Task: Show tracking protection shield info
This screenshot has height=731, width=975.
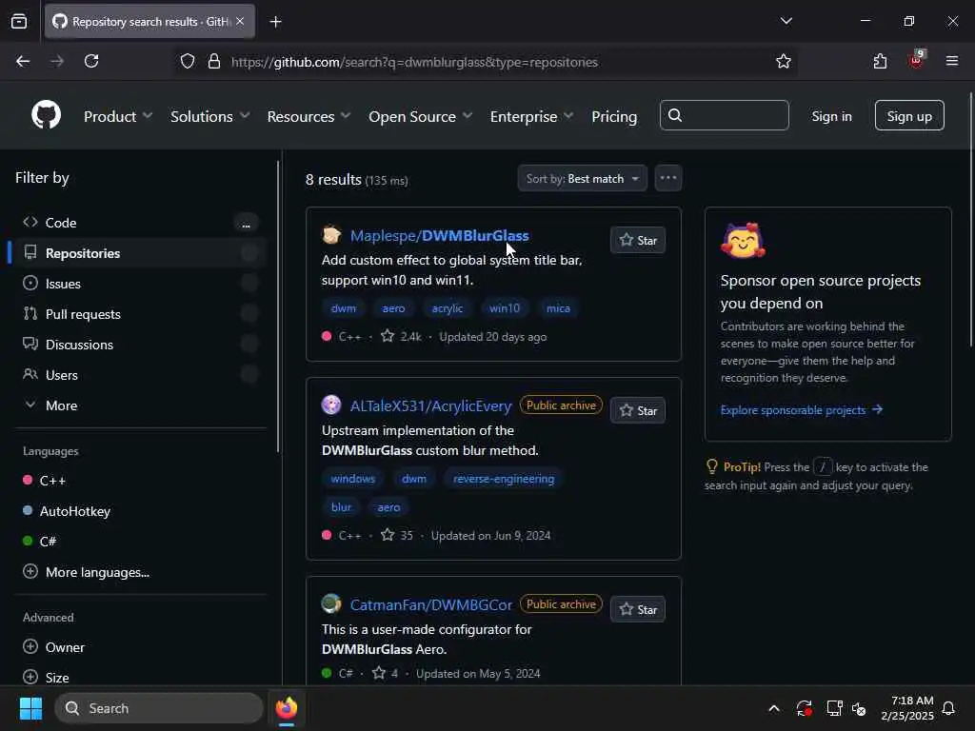Action: click(188, 61)
